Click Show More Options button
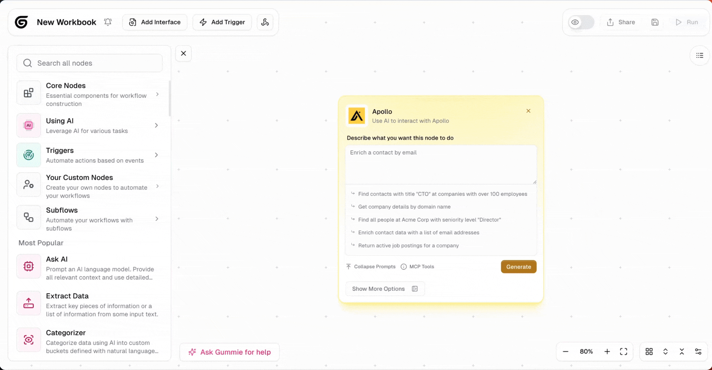Viewport: 712px width, 370px height. coord(385,289)
